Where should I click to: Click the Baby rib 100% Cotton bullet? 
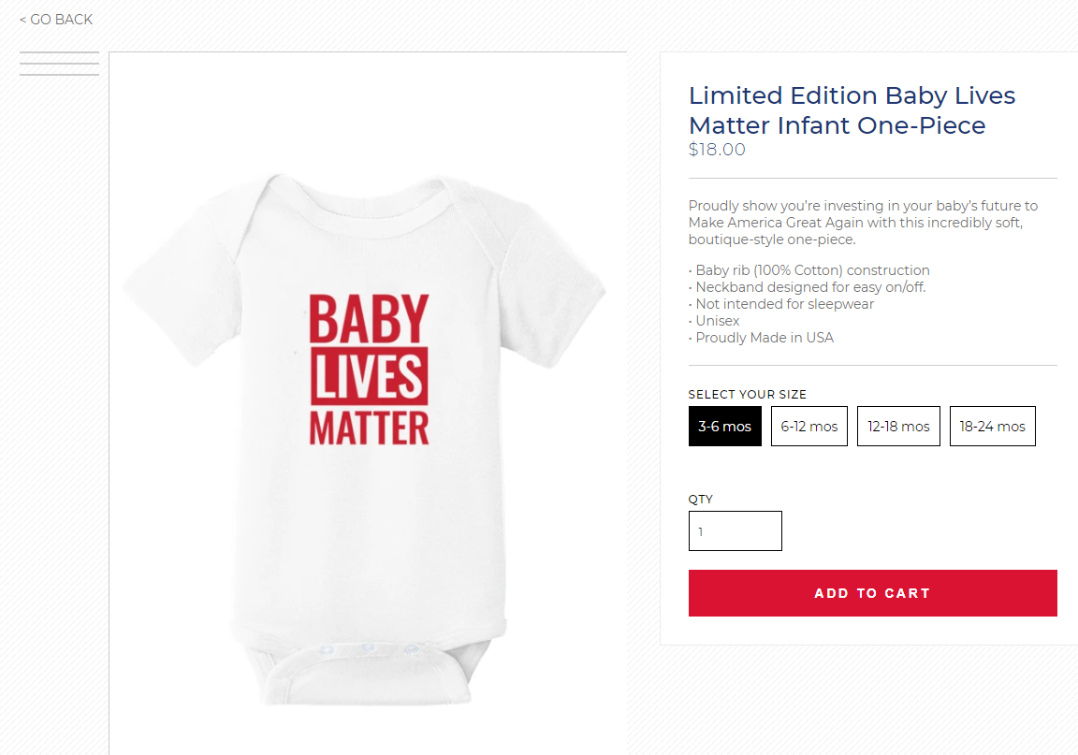point(809,270)
